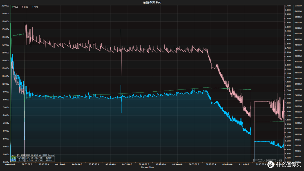Click the 56.000W power axis label

[298, 6]
